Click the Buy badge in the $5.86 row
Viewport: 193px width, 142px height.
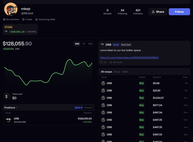[x=142, y=83]
